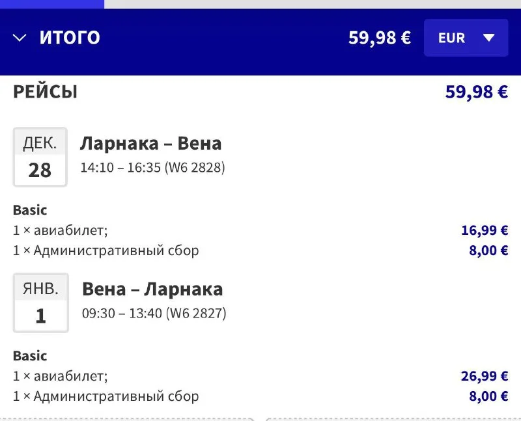Click the white arrow beside EUR

[489, 38]
